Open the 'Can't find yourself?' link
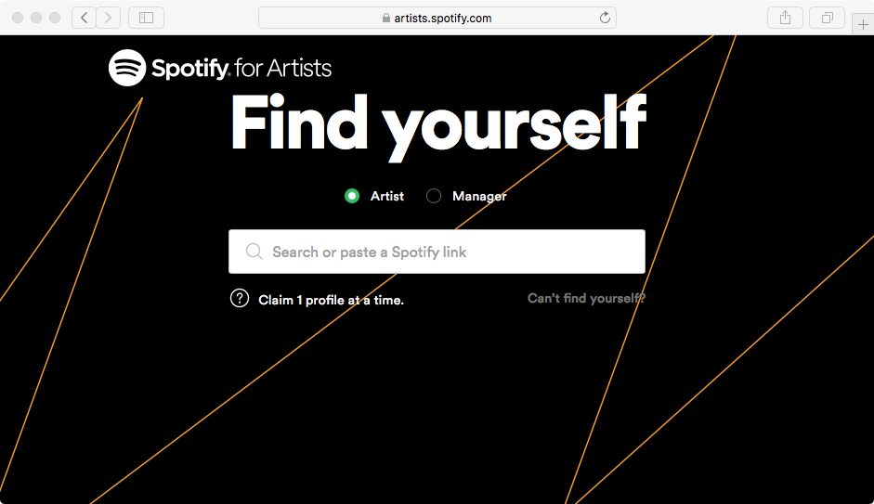 tap(586, 298)
